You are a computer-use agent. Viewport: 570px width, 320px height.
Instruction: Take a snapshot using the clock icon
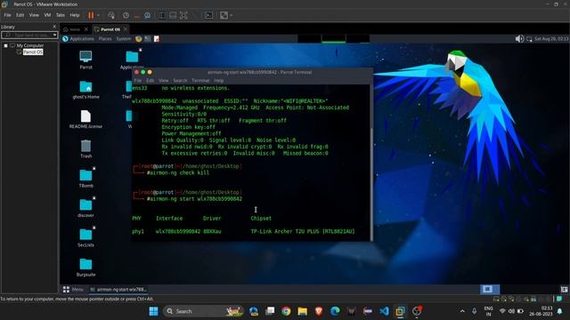tap(126, 15)
